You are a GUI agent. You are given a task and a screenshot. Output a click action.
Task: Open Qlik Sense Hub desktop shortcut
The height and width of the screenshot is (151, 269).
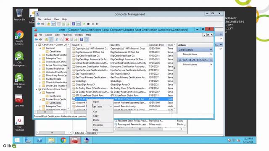coord(19,81)
